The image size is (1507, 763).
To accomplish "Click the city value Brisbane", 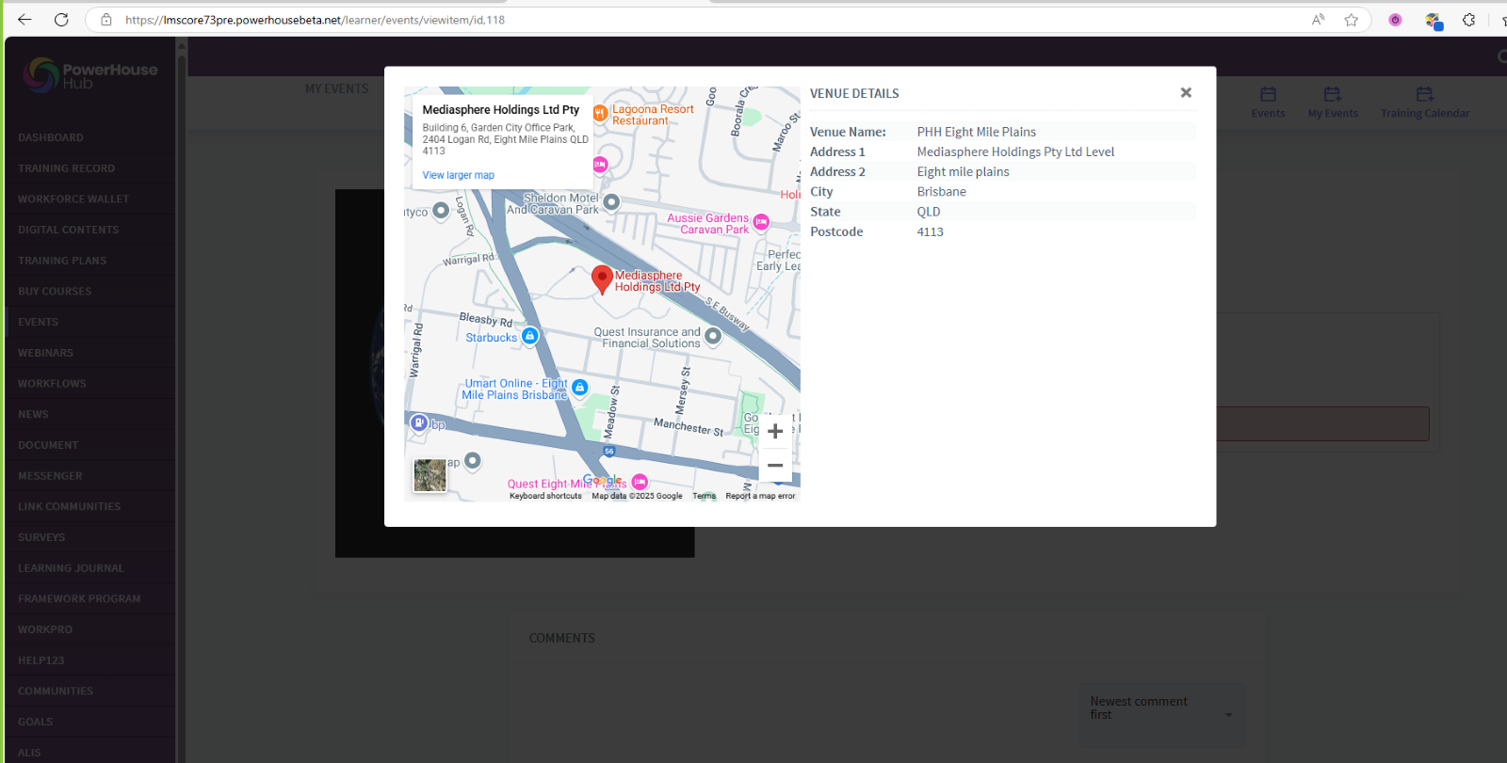I will 942,192.
